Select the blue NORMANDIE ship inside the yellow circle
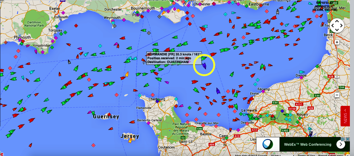Image resolution: width=354 pixels, height=156 pixels. [204, 65]
